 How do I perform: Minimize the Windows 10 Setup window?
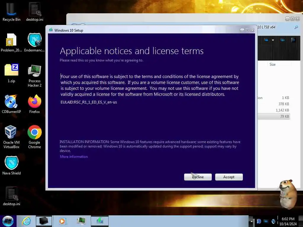pyautogui.click(x=242, y=30)
